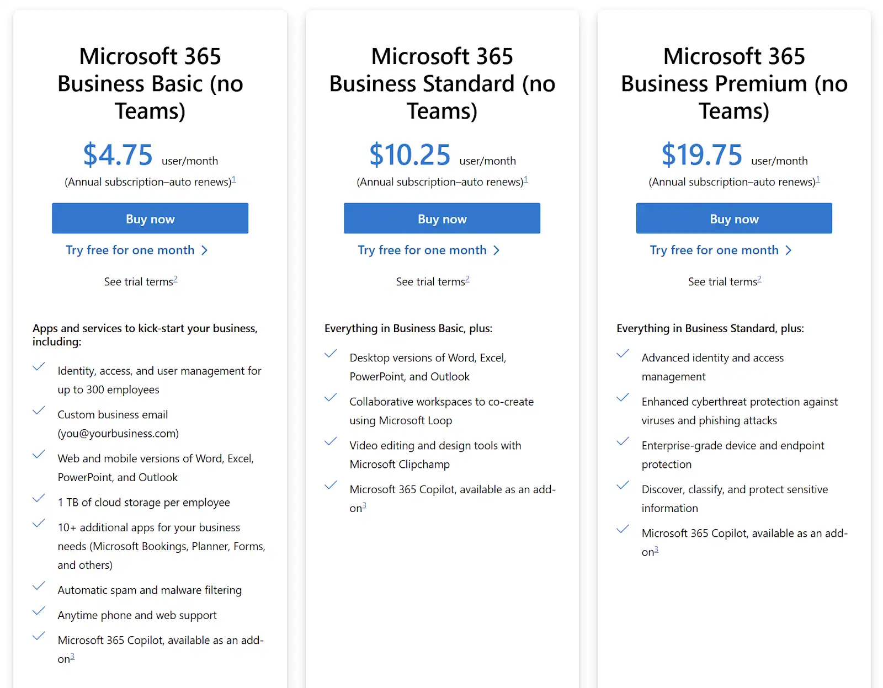Try Business Basic free for one month
883x688 pixels.
(x=130, y=250)
